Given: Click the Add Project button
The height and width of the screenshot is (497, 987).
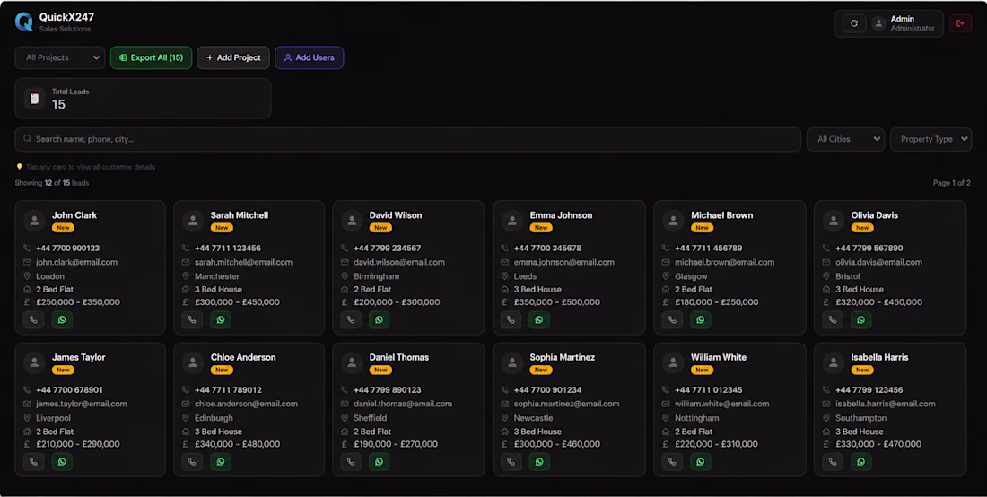Looking at the screenshot, I should (233, 57).
